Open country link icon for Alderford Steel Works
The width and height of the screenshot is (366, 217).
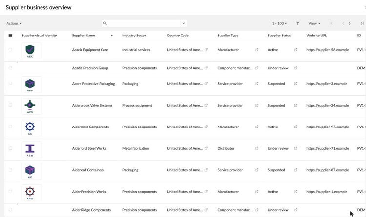(x=206, y=148)
